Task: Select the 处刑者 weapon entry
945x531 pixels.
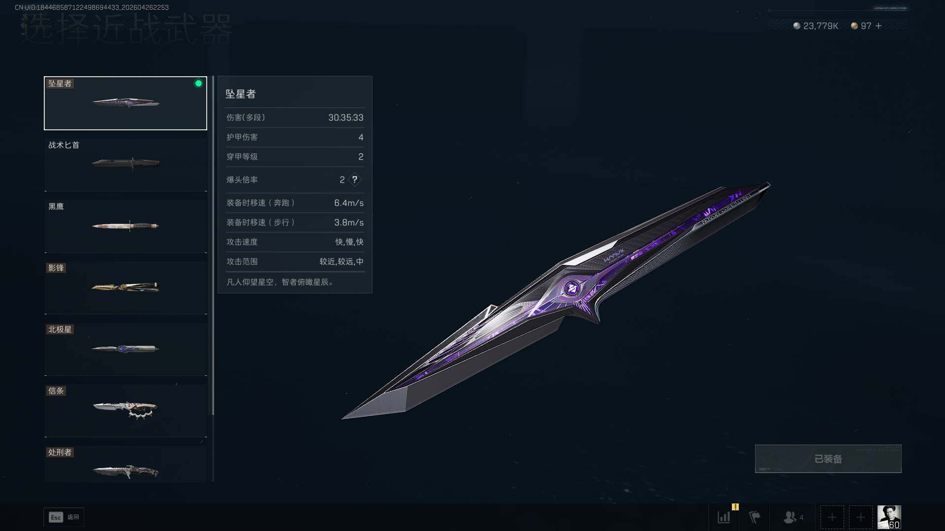Action: 126,464
